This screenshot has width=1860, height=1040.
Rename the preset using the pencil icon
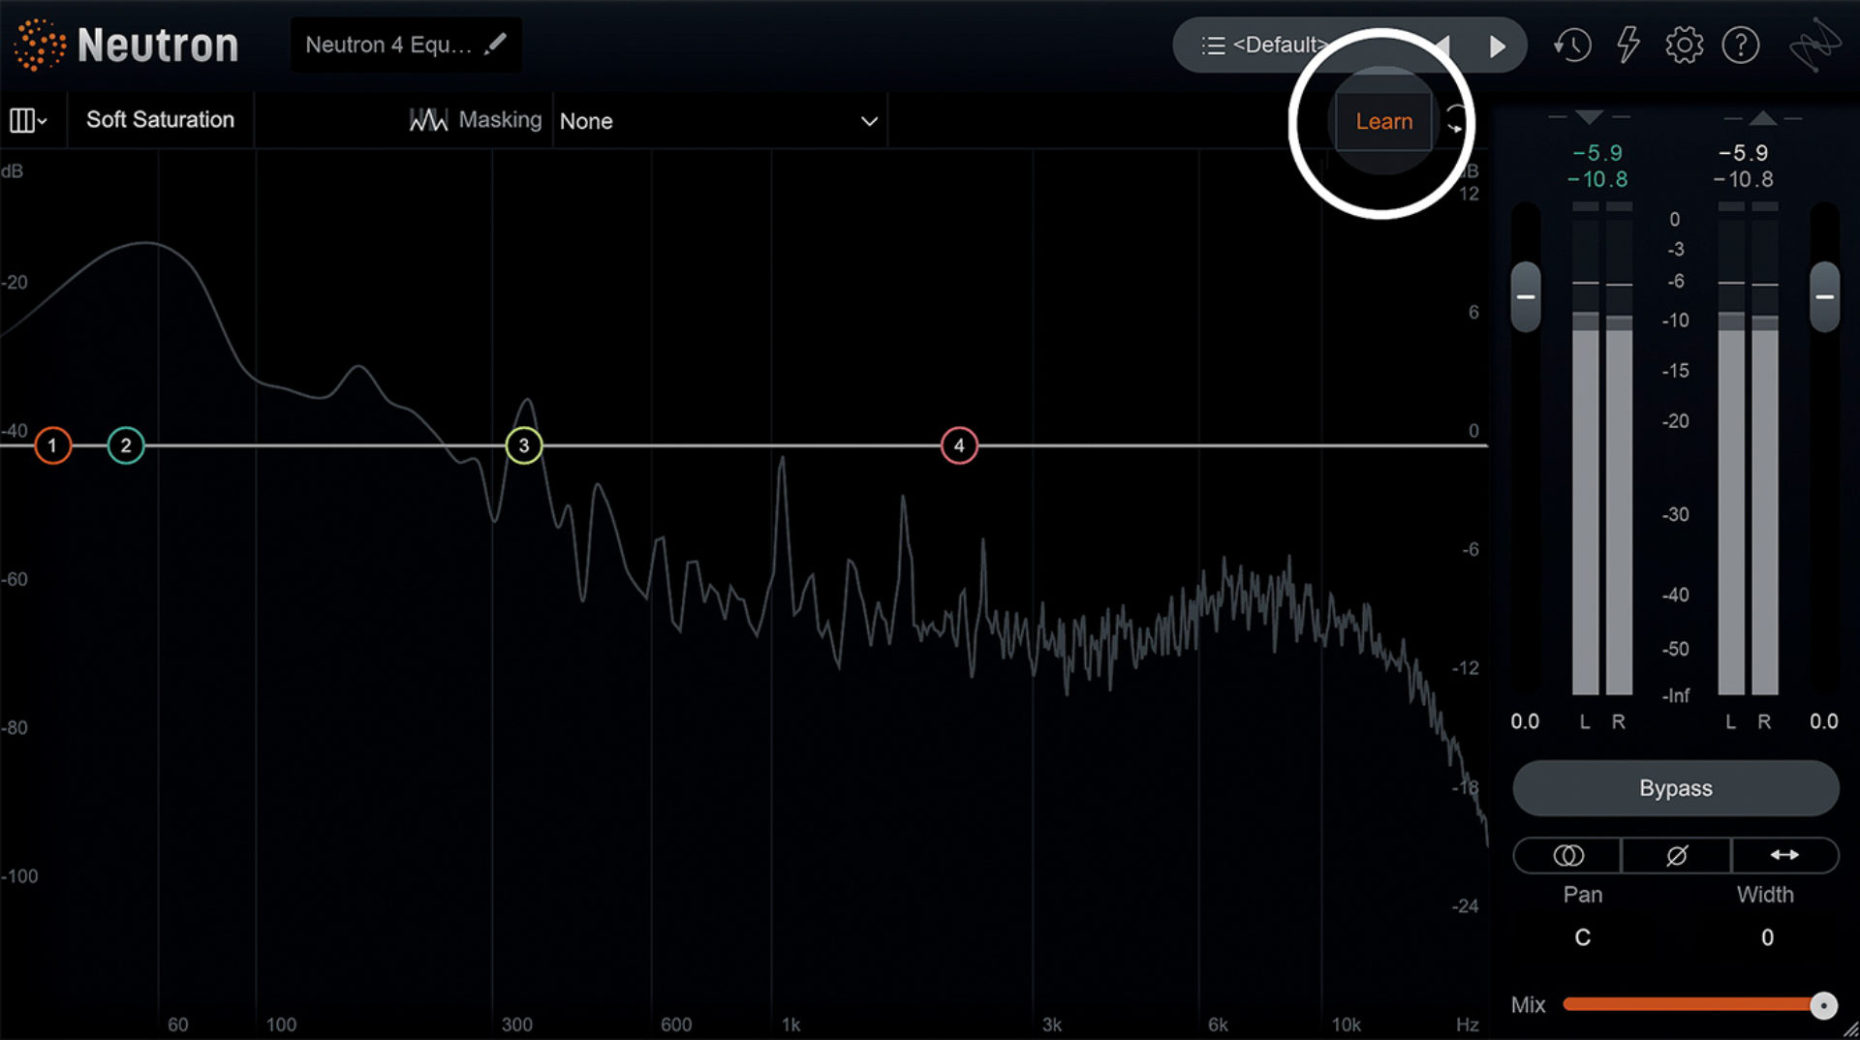497,44
